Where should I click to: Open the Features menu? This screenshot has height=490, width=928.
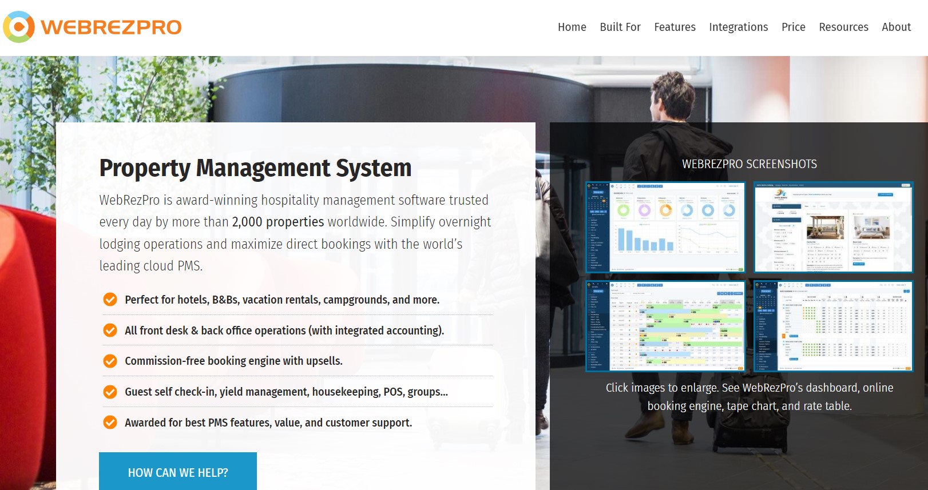pos(675,27)
